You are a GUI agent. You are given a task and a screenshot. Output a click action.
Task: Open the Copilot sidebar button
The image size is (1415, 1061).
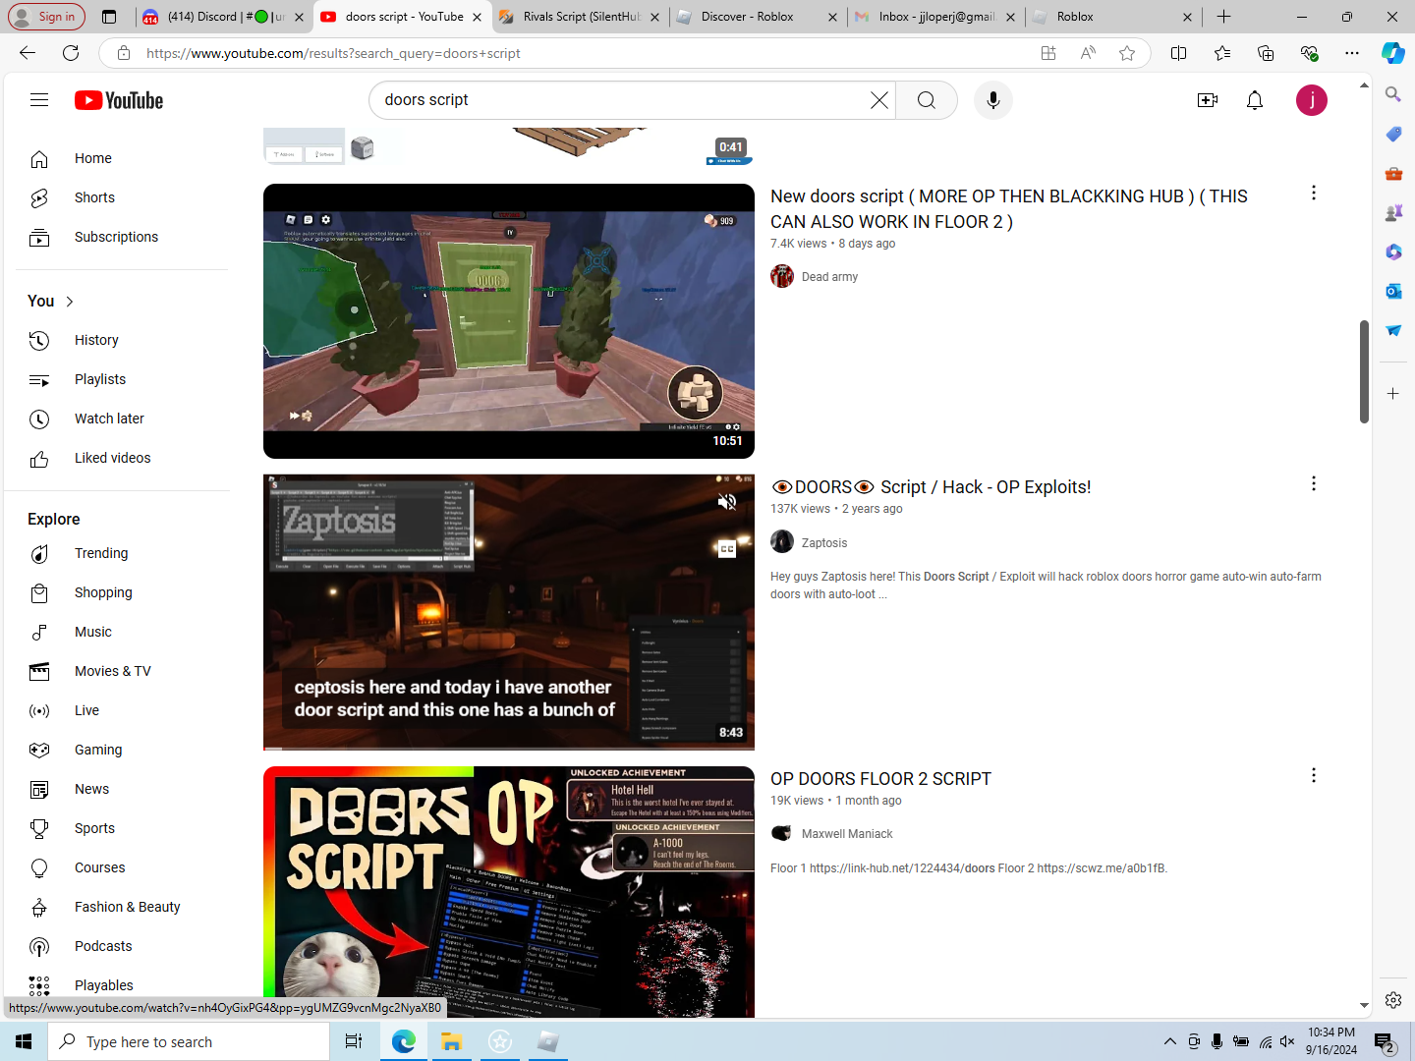click(1393, 53)
